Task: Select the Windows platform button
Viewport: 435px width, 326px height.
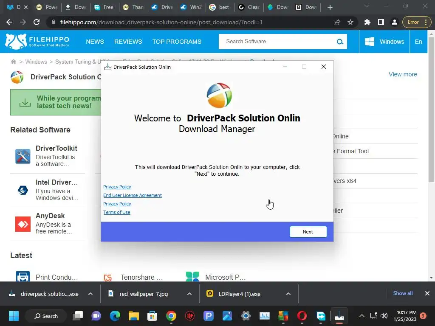Action: tap(384, 42)
